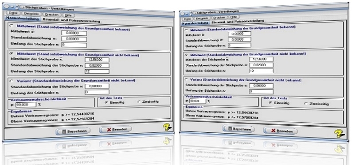
Task: Select Mittelwert (nicht bekannt) radio in right window
Action: tap(186, 55)
